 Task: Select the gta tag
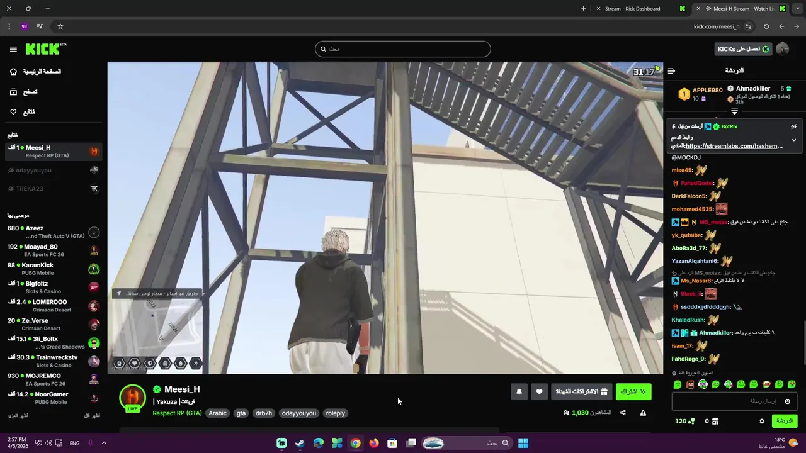241,413
